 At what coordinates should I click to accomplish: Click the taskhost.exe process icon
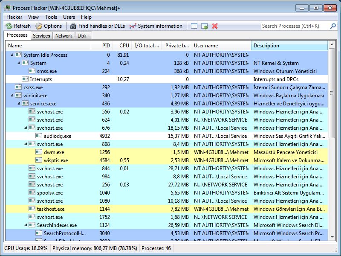[x=32, y=209]
